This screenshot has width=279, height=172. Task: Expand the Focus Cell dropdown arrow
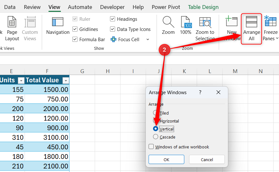[148, 39]
